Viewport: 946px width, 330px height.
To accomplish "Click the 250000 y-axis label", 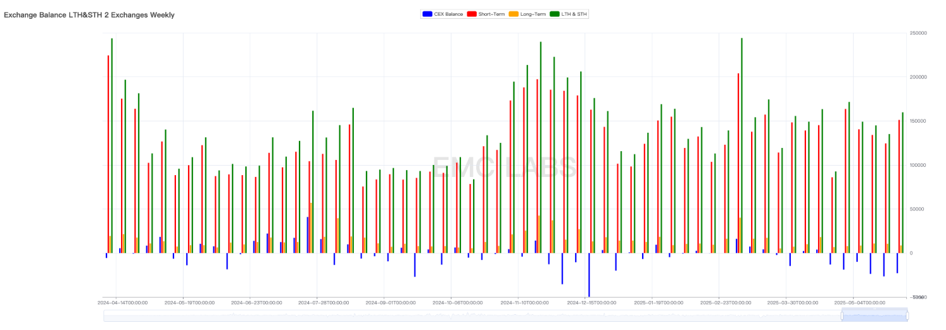I will [x=918, y=33].
